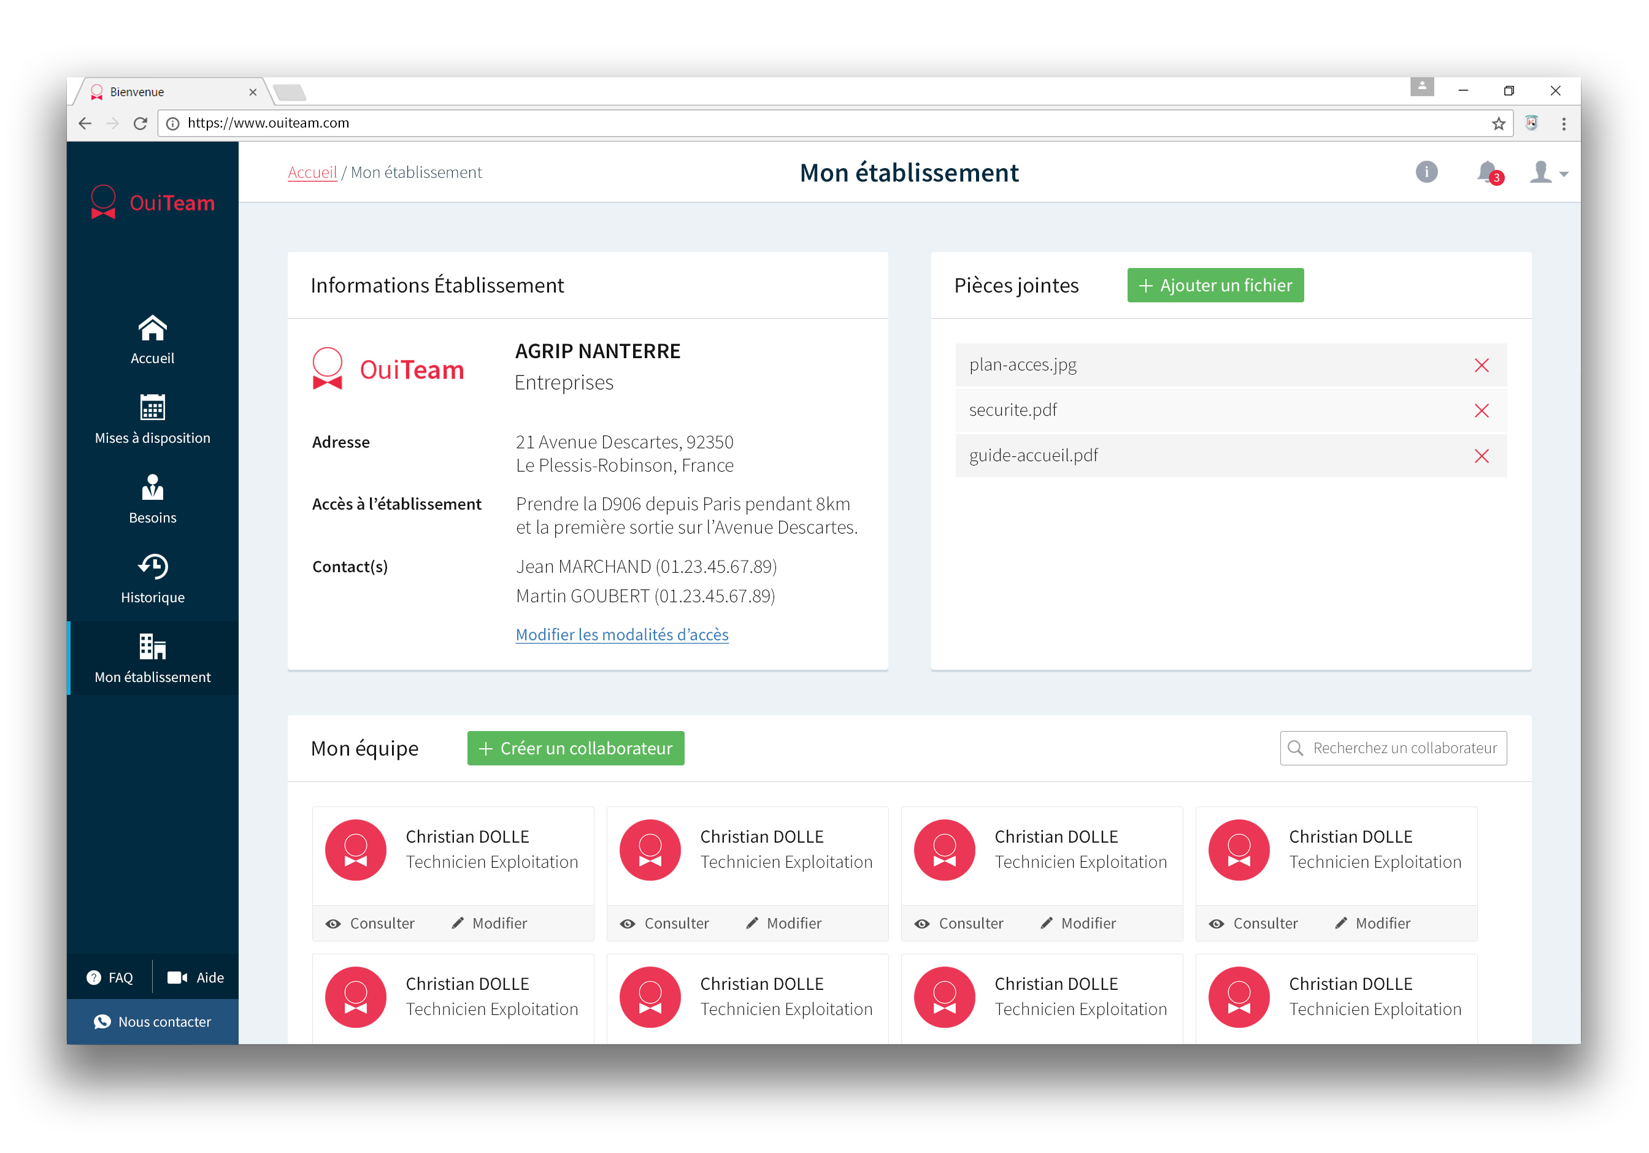
Task: Consulter fourth top-row collaborator card
Action: 1254,924
